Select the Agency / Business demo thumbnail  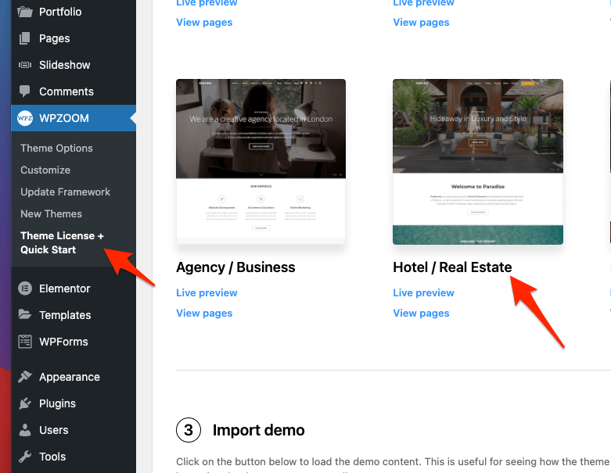(x=261, y=162)
